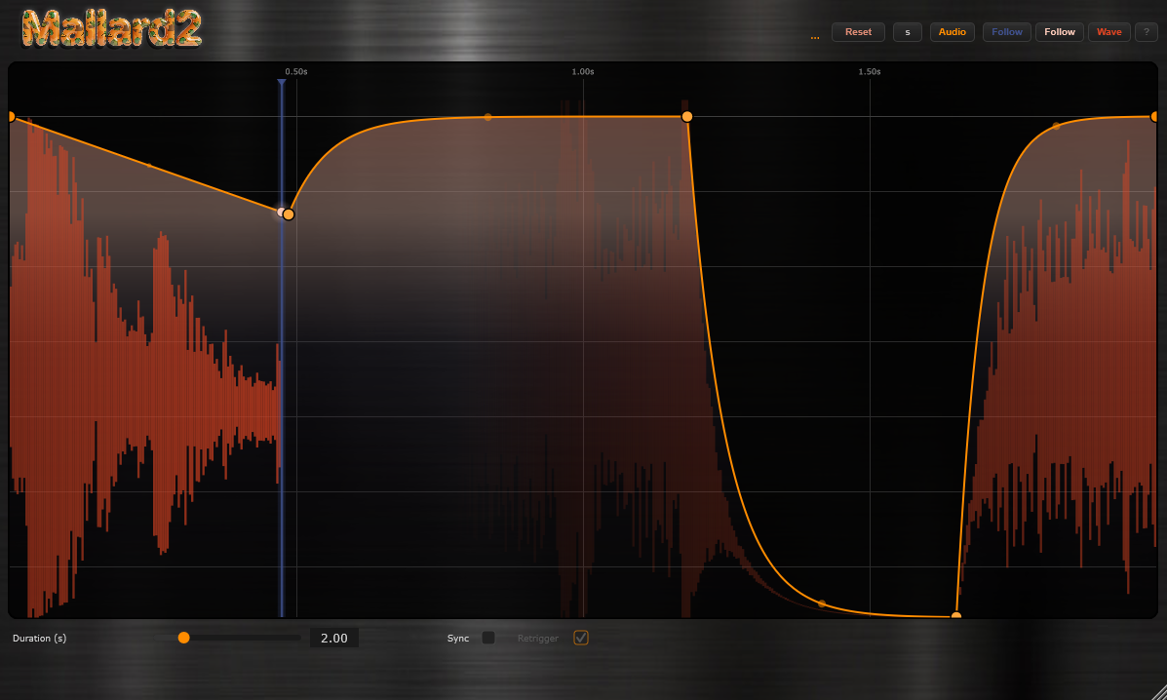Click the curve tension handle on the plateau
Viewport: 1167px width, 700px height.
487,117
